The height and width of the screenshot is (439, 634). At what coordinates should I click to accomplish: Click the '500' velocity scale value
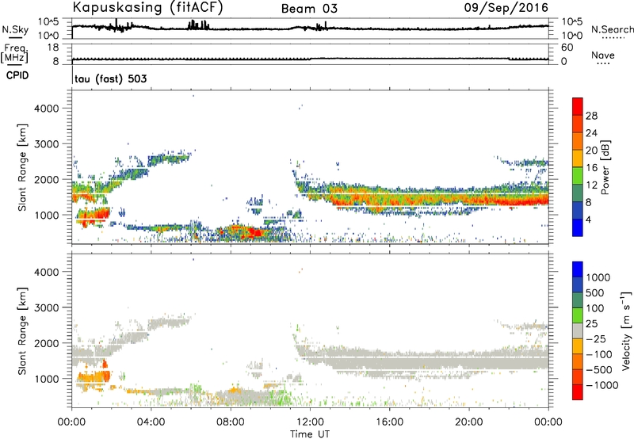[x=596, y=292]
